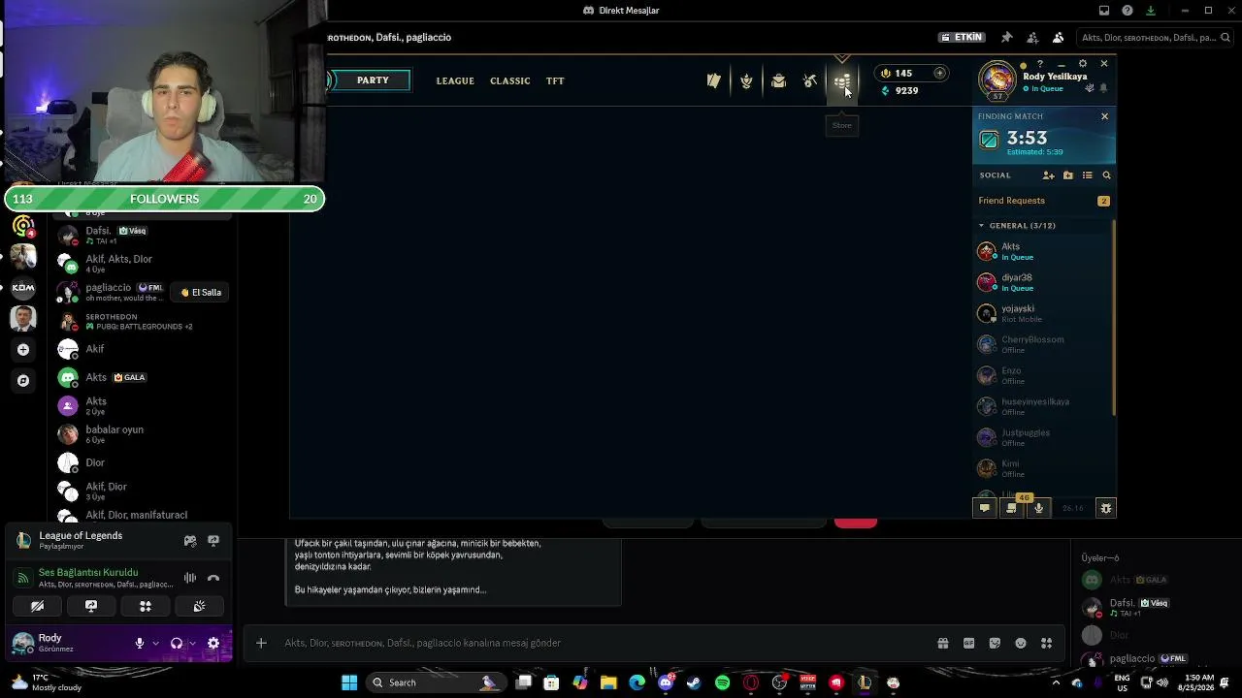Open friend diyar38 in friends list

pyautogui.click(x=1044, y=282)
